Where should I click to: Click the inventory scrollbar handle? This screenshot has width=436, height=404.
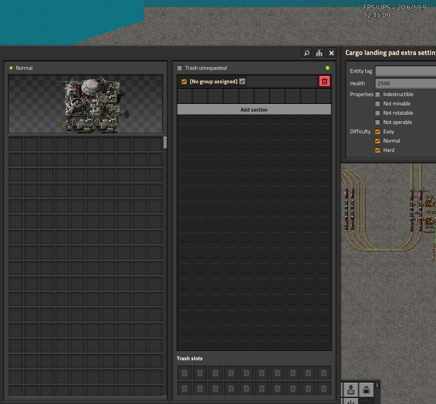[x=165, y=143]
